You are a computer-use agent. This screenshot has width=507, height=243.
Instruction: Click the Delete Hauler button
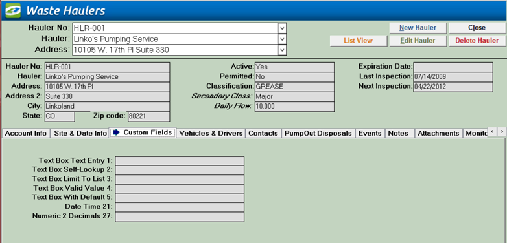click(x=477, y=41)
